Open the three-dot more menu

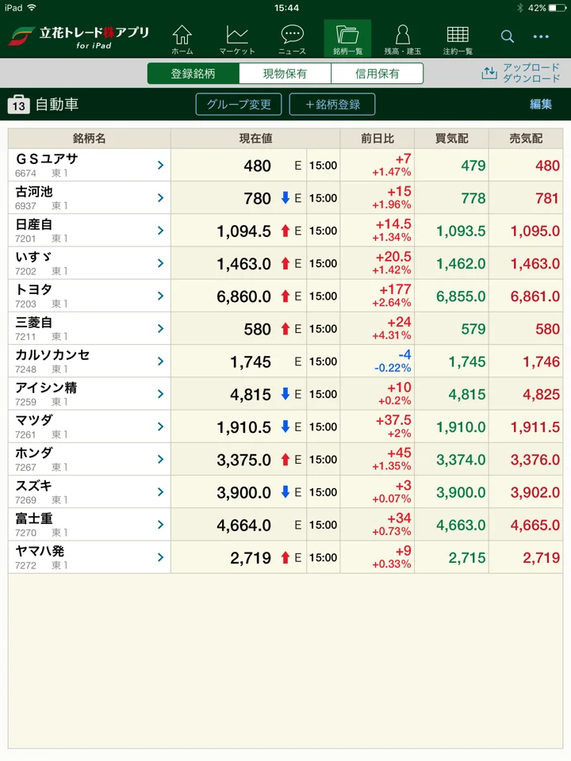541,36
